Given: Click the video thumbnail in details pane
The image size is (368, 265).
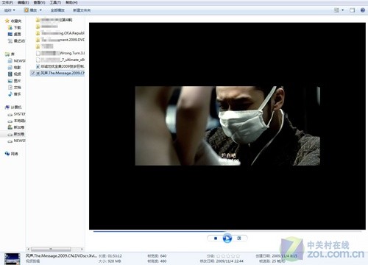Looking at the screenshot, I should (12, 259).
